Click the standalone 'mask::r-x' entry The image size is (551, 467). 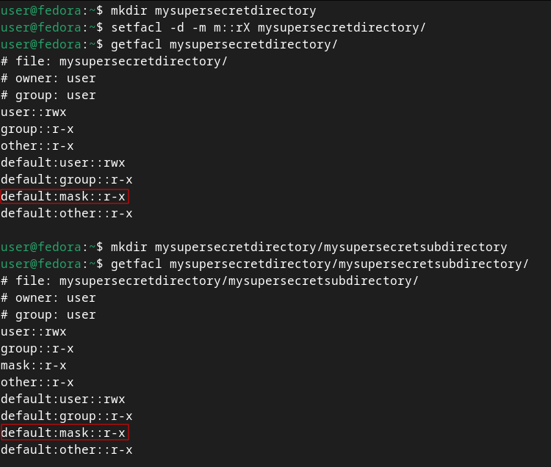point(34,365)
